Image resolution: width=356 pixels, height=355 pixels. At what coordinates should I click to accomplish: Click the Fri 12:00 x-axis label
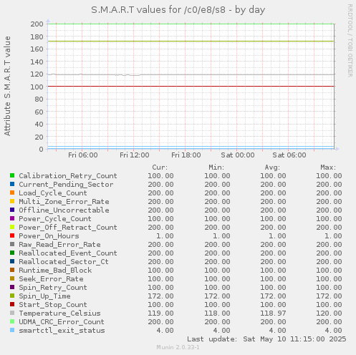(135, 155)
